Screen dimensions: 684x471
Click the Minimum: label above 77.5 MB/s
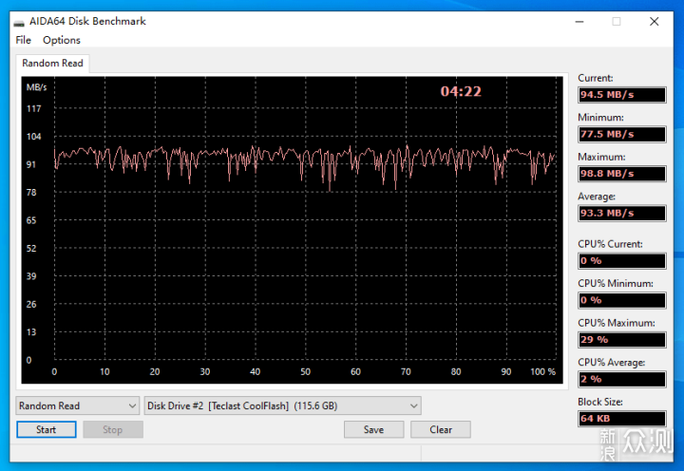pos(600,118)
